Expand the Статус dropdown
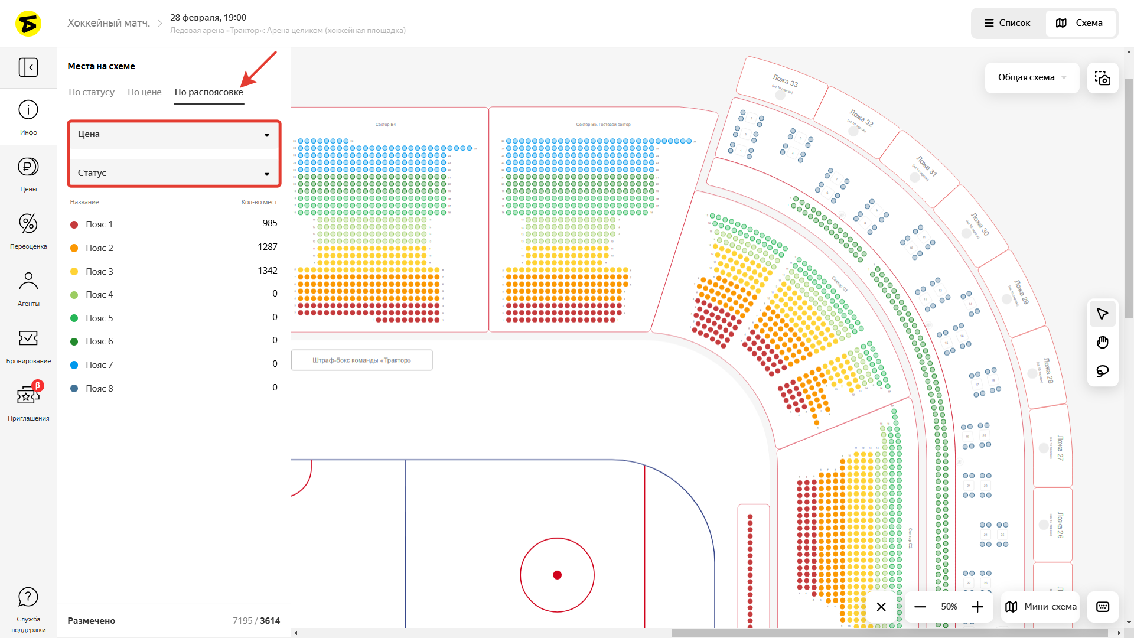 (174, 173)
